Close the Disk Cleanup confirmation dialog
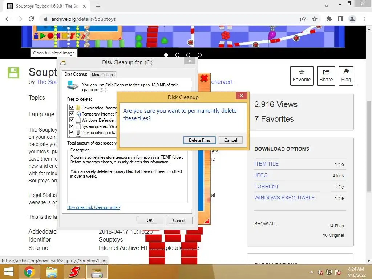 (241, 96)
